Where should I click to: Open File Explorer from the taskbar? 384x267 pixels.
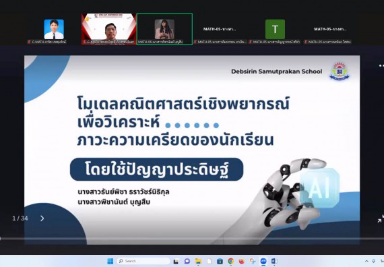click(198, 262)
